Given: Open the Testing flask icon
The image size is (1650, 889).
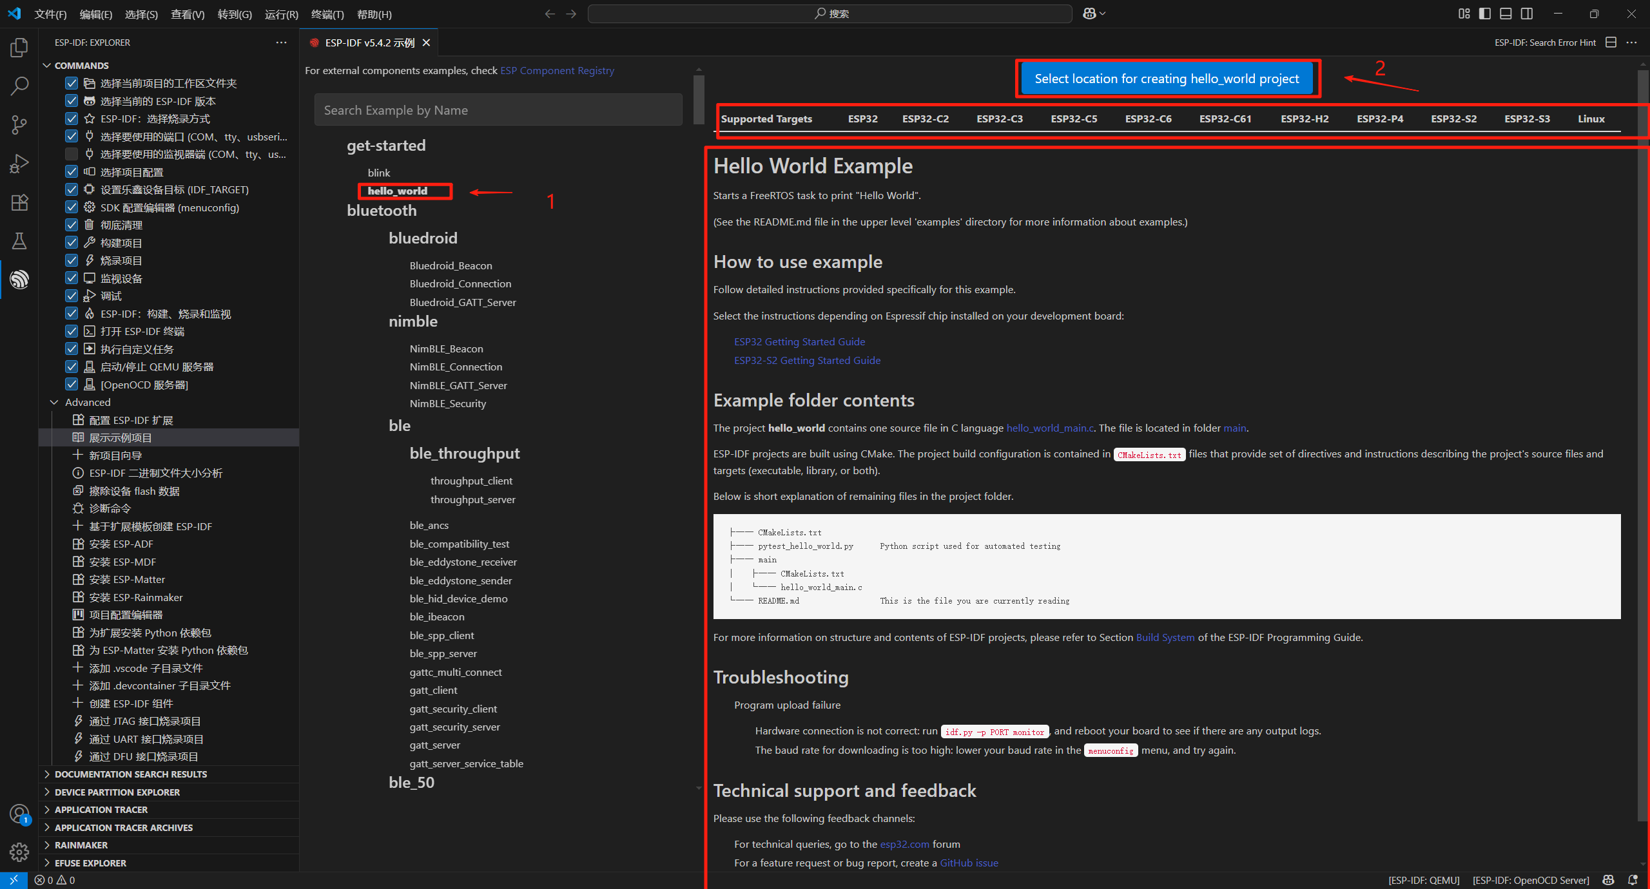Looking at the screenshot, I should (x=19, y=241).
